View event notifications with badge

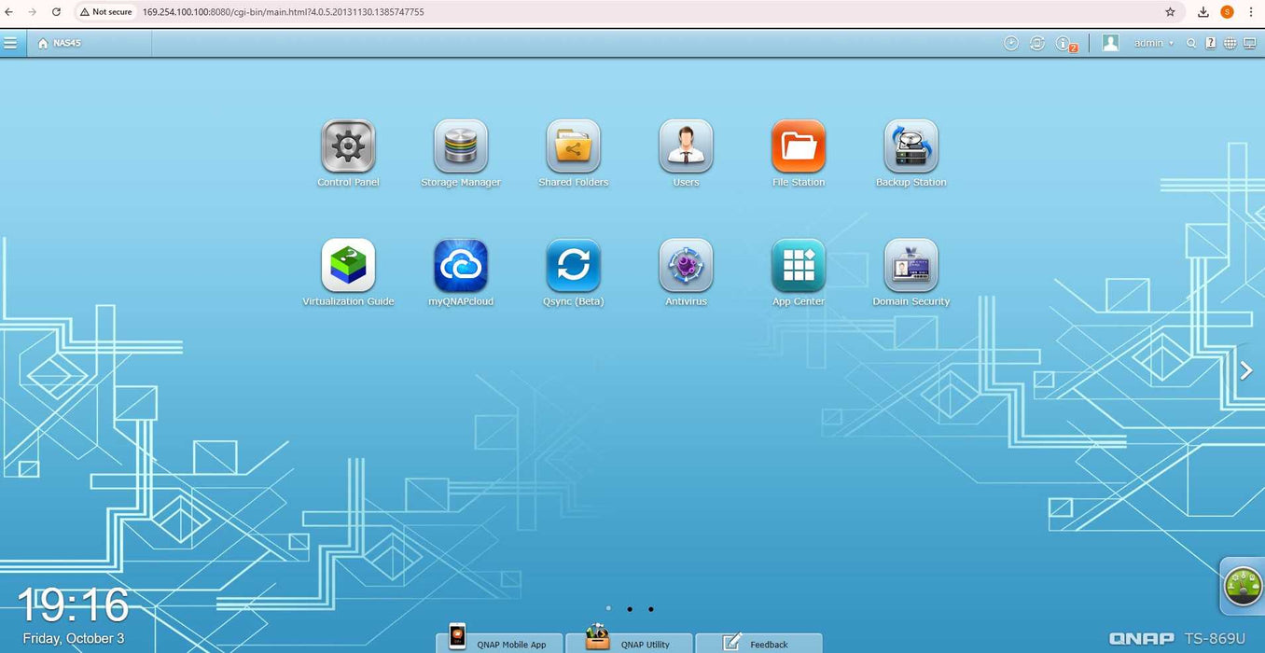point(1064,44)
